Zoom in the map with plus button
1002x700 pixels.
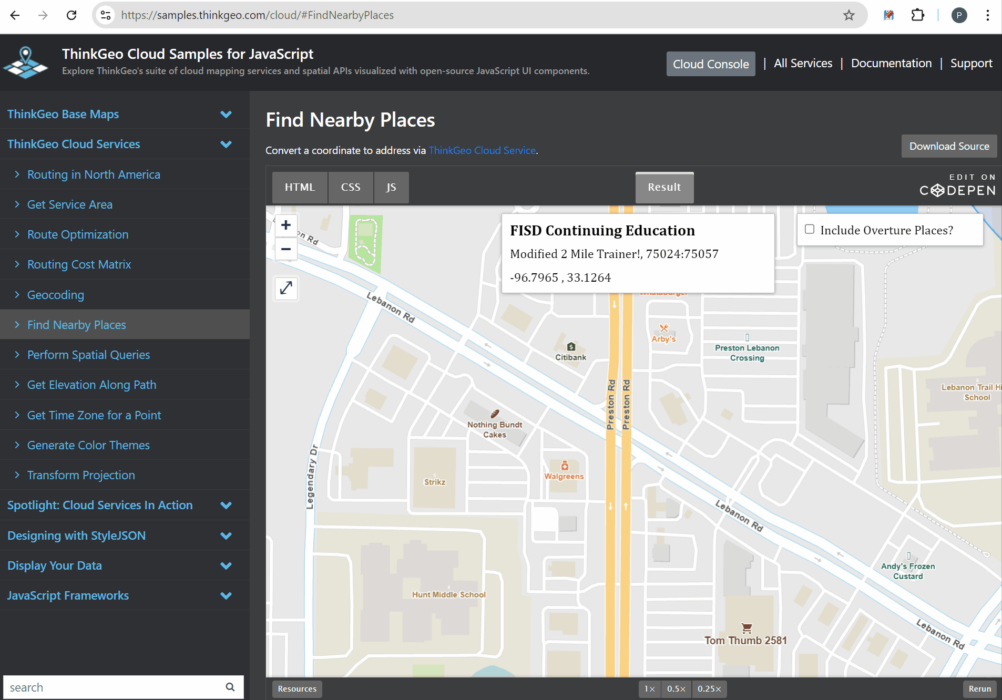[286, 225]
